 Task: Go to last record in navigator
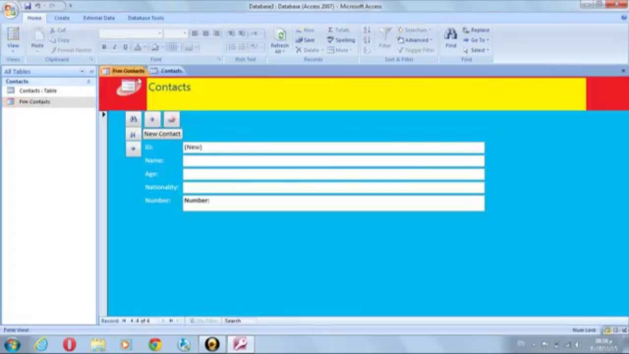pos(171,321)
